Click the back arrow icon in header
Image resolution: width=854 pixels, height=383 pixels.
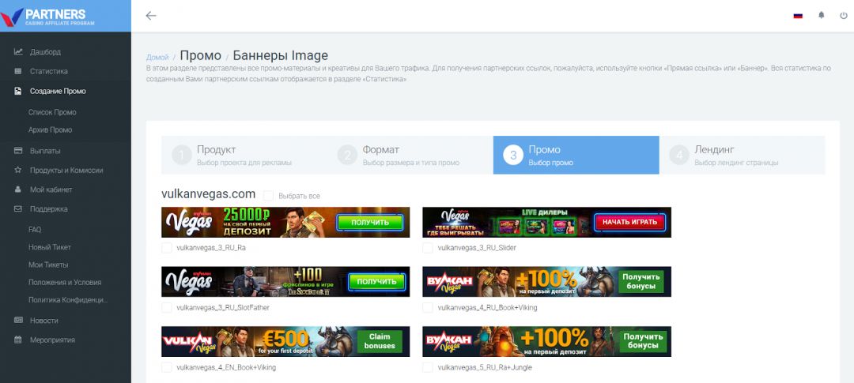pos(151,15)
